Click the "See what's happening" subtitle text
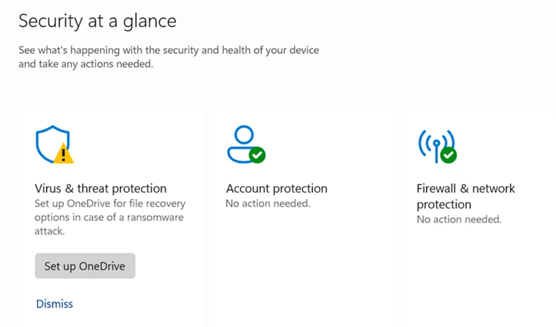The height and width of the screenshot is (327, 556). 169,57
